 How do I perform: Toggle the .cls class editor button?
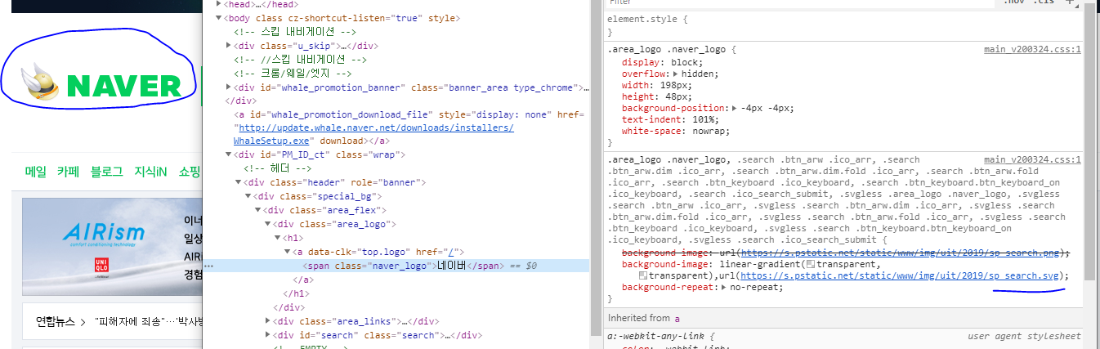(1044, 3)
